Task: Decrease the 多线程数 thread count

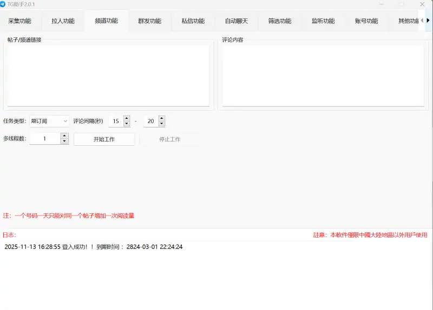Action: coord(64,141)
